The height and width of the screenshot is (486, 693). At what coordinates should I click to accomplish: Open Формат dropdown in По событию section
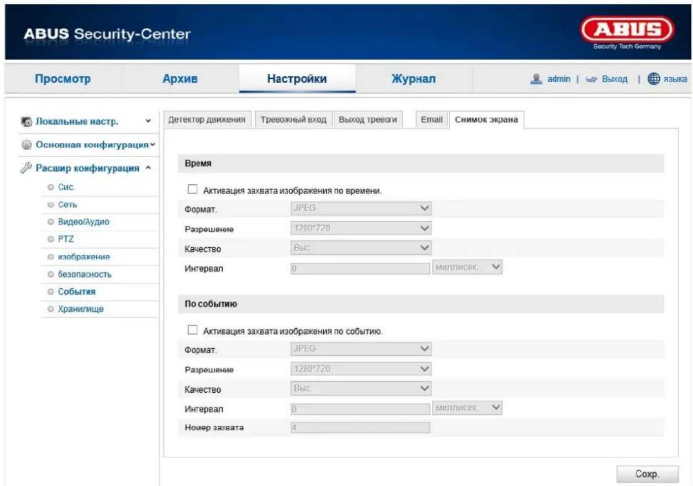pyautogui.click(x=360, y=349)
